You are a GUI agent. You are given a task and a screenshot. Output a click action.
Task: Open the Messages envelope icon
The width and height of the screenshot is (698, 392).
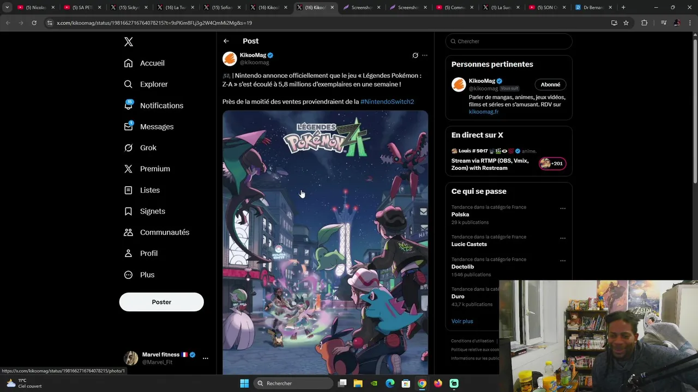[x=128, y=126]
